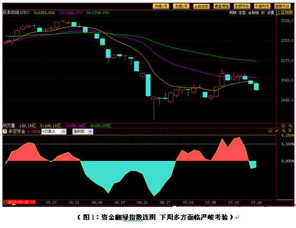Expand the 5日累计 dropdown arrow
The image size is (296, 228).
coord(63,132)
